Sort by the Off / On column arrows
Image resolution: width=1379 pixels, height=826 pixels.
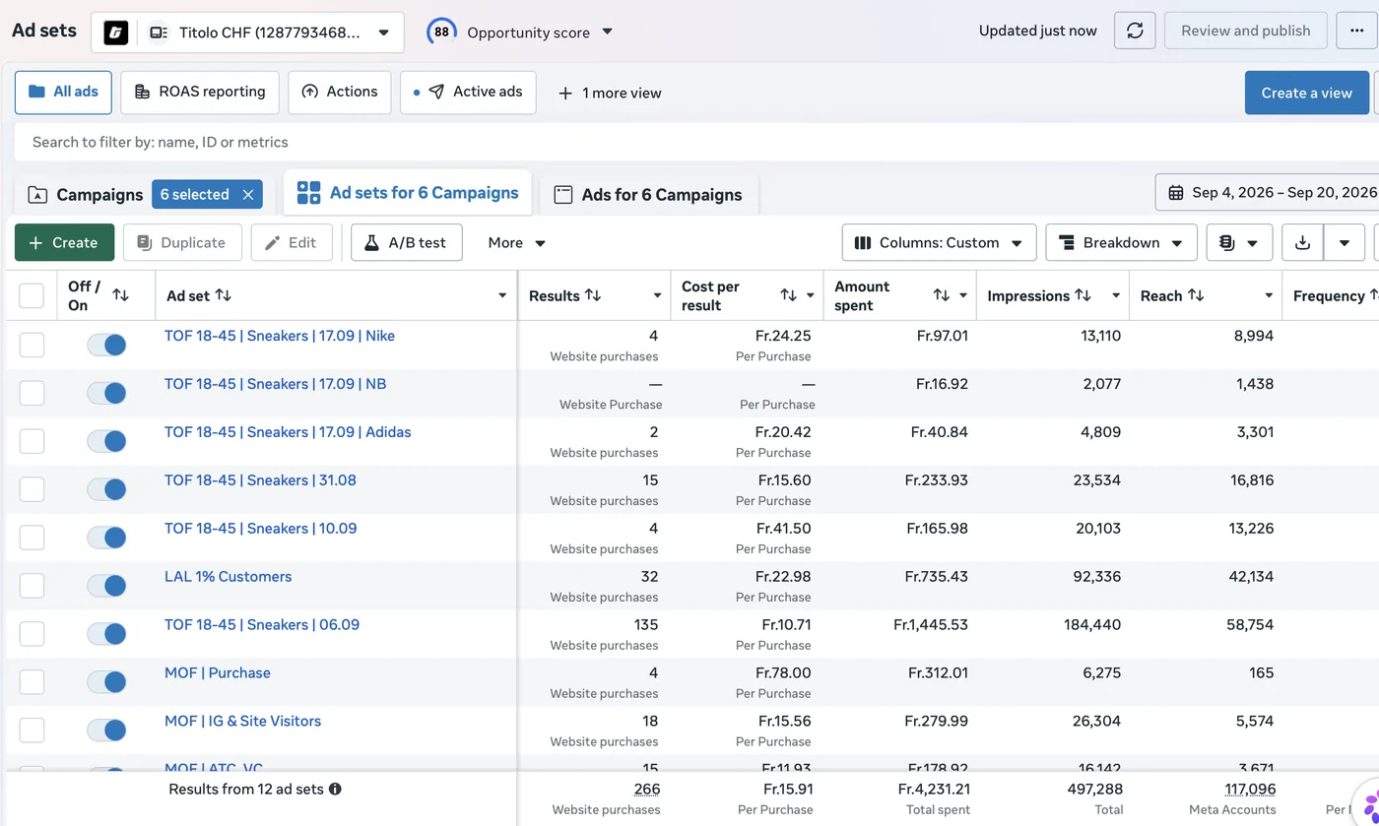(120, 295)
